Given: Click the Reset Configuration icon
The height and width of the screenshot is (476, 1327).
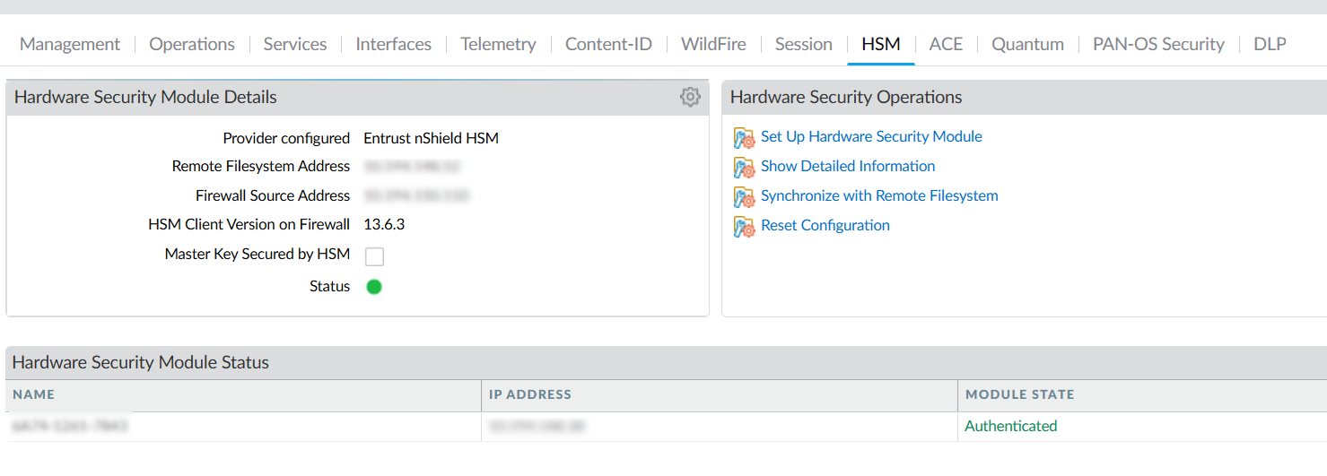Looking at the screenshot, I should coord(744,226).
